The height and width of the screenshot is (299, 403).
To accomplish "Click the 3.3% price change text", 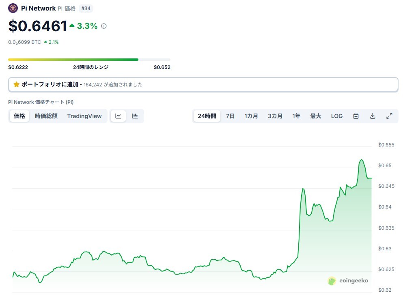I will click(x=87, y=26).
